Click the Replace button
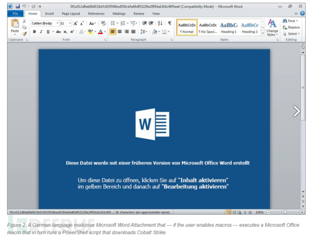Viewport: 314px width, 237px height. tap(291, 27)
